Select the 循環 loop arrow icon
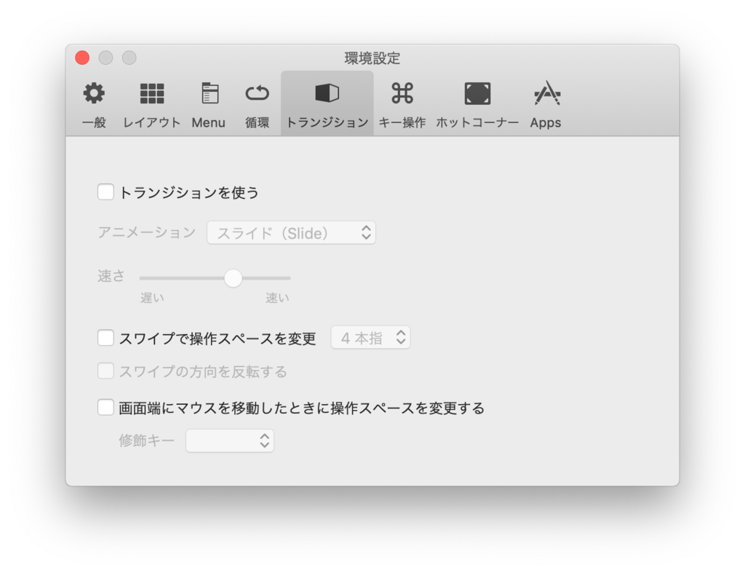Viewport: 745px width, 573px height. click(257, 93)
